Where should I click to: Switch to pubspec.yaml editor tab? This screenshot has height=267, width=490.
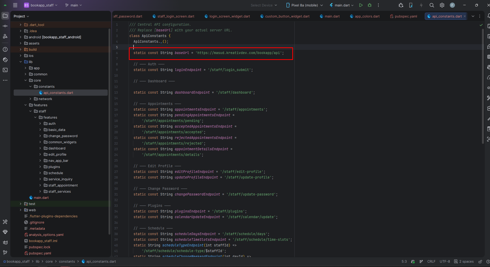pos(403,16)
